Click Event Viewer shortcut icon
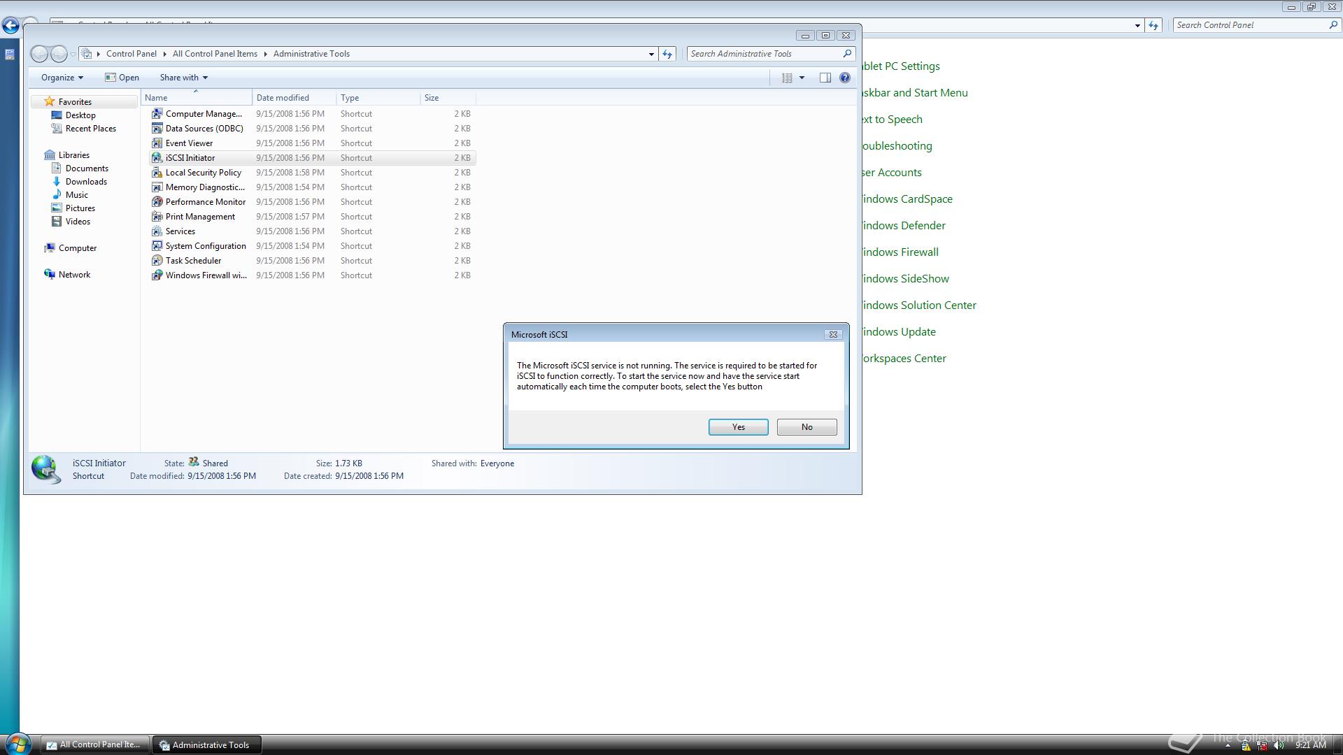 tap(157, 143)
